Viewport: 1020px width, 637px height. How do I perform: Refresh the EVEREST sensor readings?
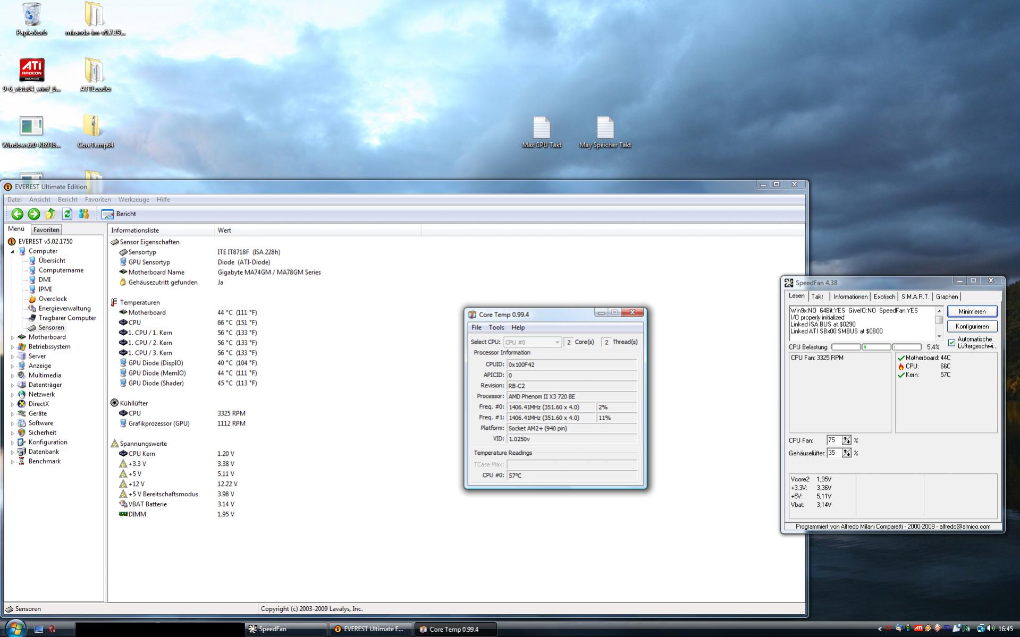click(x=67, y=214)
